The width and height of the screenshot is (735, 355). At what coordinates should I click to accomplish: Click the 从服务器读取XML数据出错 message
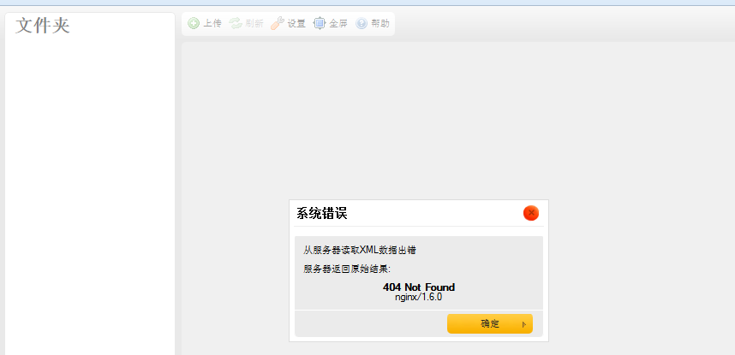coord(360,250)
